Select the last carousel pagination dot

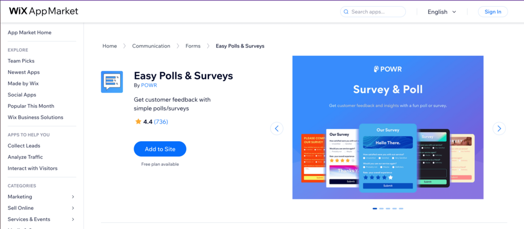[x=401, y=209]
